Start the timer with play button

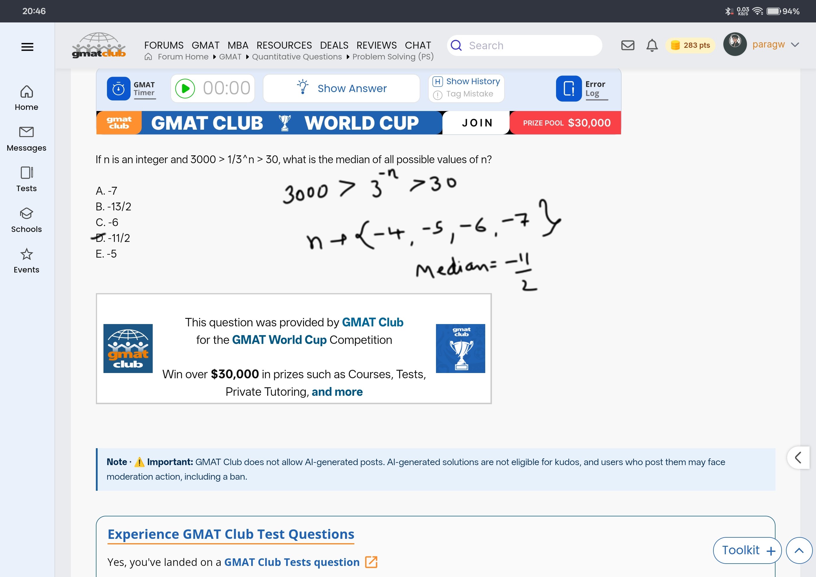pos(185,89)
